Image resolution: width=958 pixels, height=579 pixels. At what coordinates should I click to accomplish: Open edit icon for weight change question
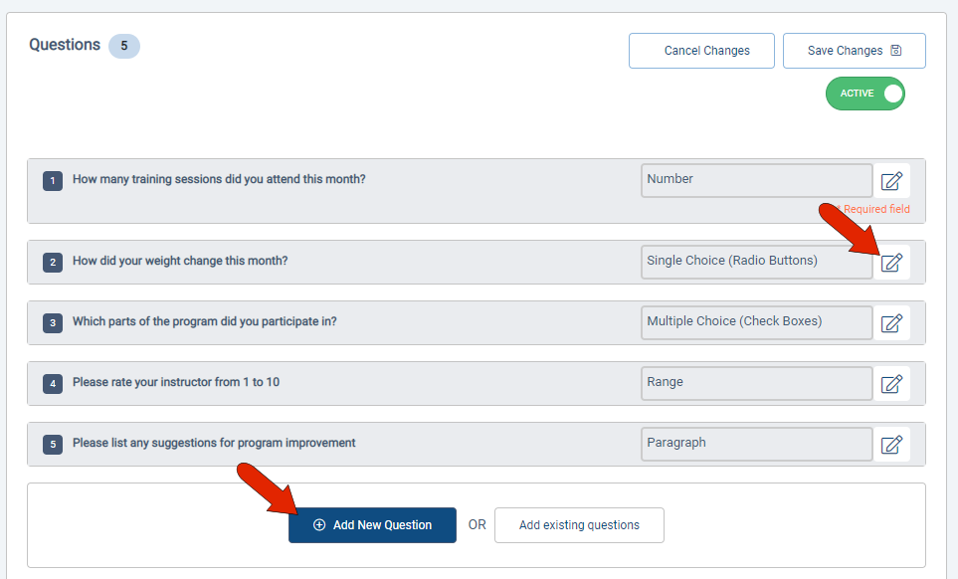(891, 263)
